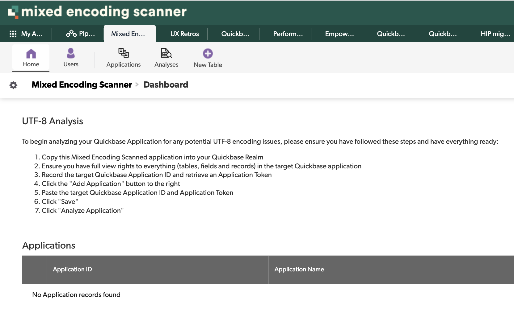The image size is (514, 309).
Task: Click the step 'Click the "Add Application" button to the right'
Action: (111, 184)
